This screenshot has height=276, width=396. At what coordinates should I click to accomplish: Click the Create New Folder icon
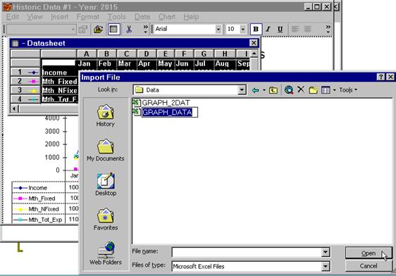[x=313, y=90]
